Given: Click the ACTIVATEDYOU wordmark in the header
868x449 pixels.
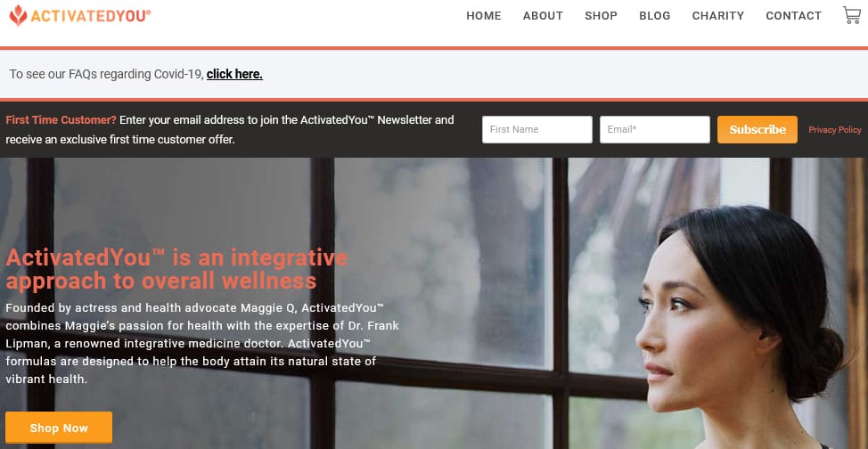Looking at the screenshot, I should click(91, 16).
